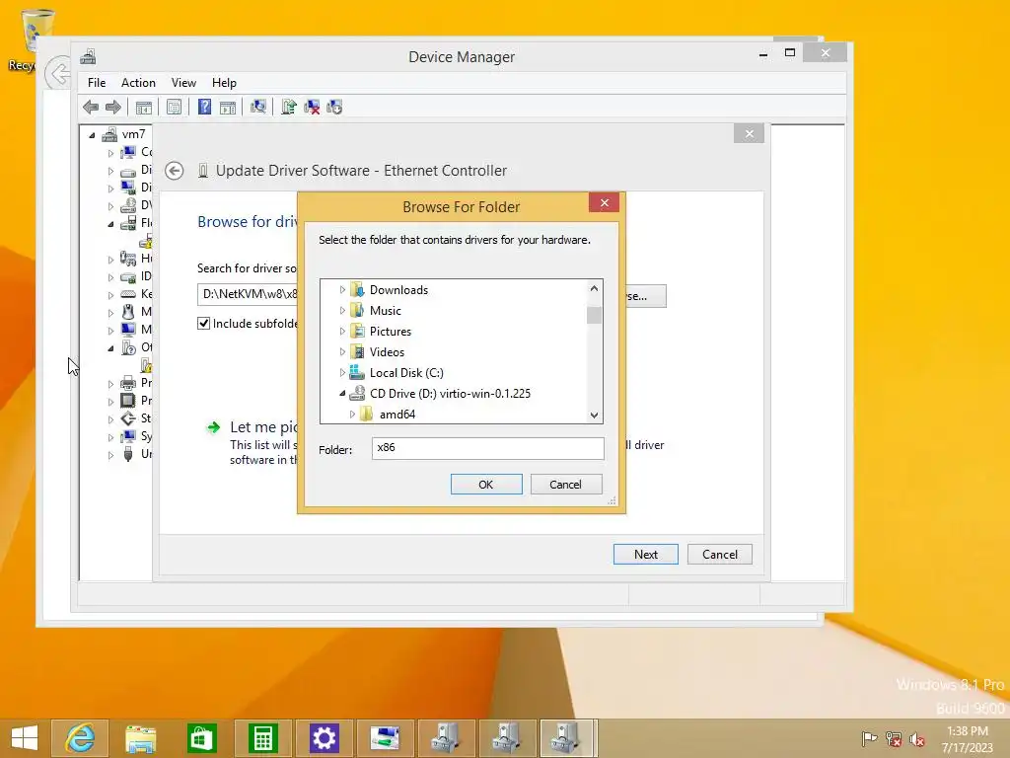The width and height of the screenshot is (1010, 758).
Task: Select the Downloads folder in list
Action: 398,290
